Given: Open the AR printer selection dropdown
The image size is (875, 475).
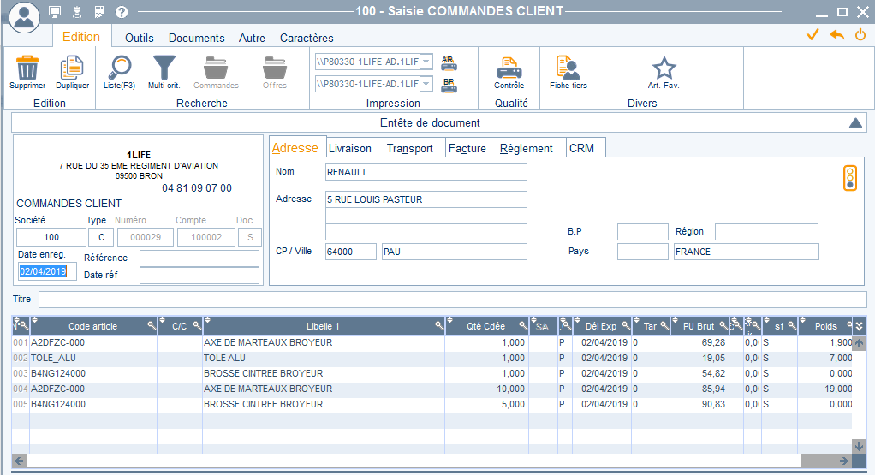Looking at the screenshot, I should [x=426, y=62].
